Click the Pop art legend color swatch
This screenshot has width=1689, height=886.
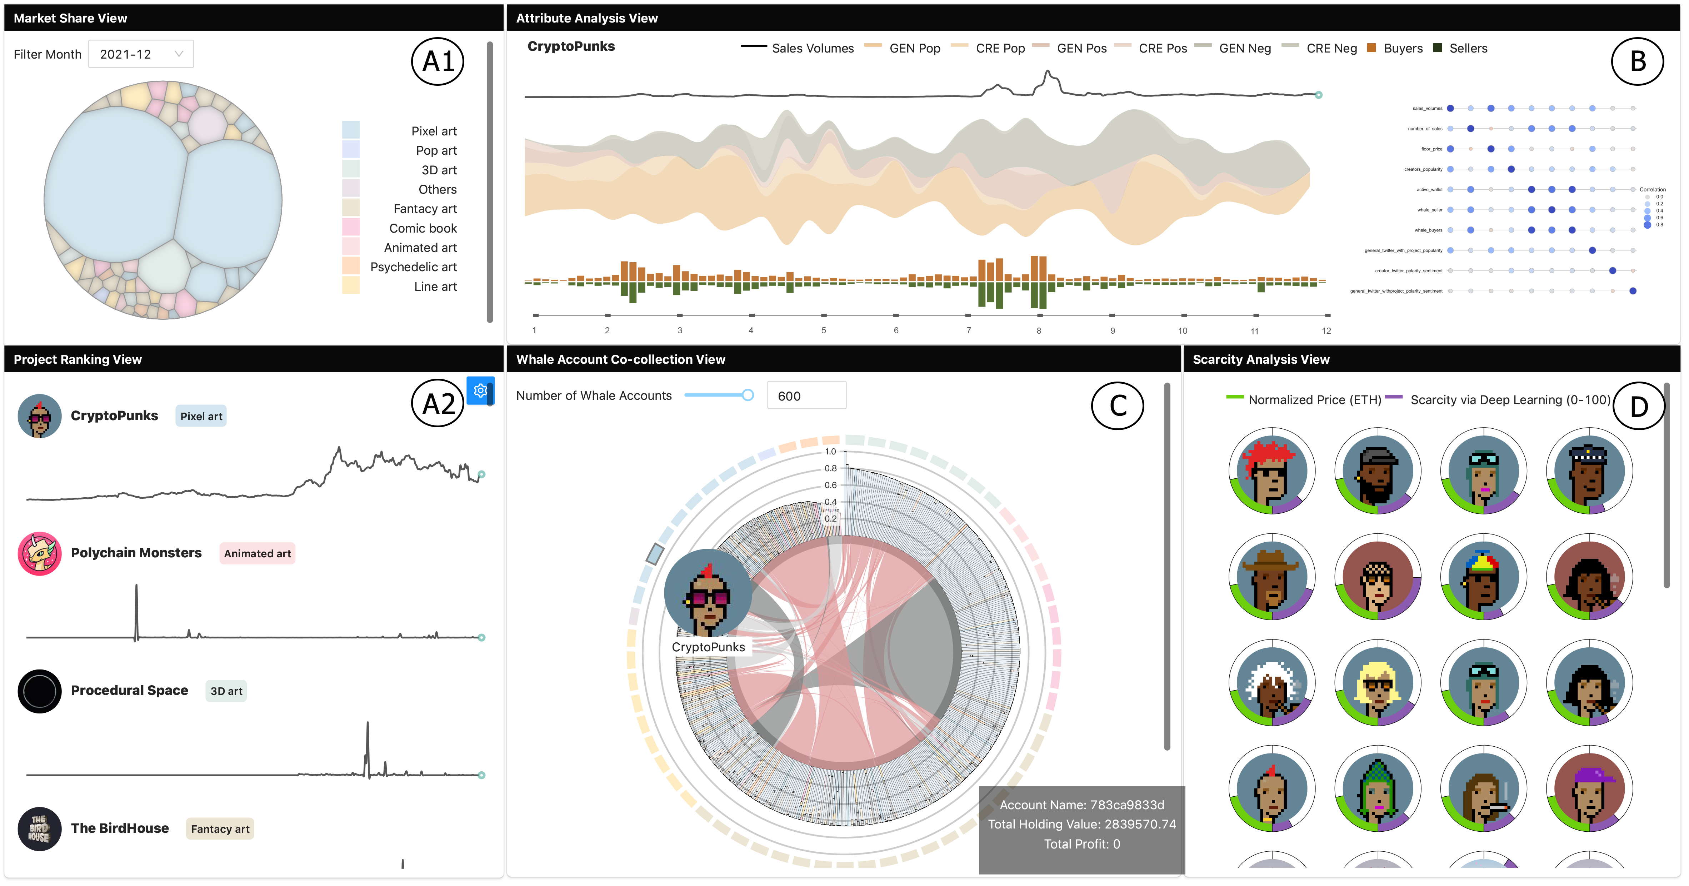point(351,150)
